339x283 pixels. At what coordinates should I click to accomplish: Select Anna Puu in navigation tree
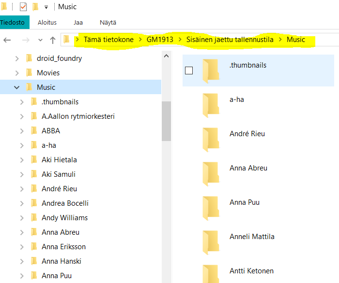[57, 276]
